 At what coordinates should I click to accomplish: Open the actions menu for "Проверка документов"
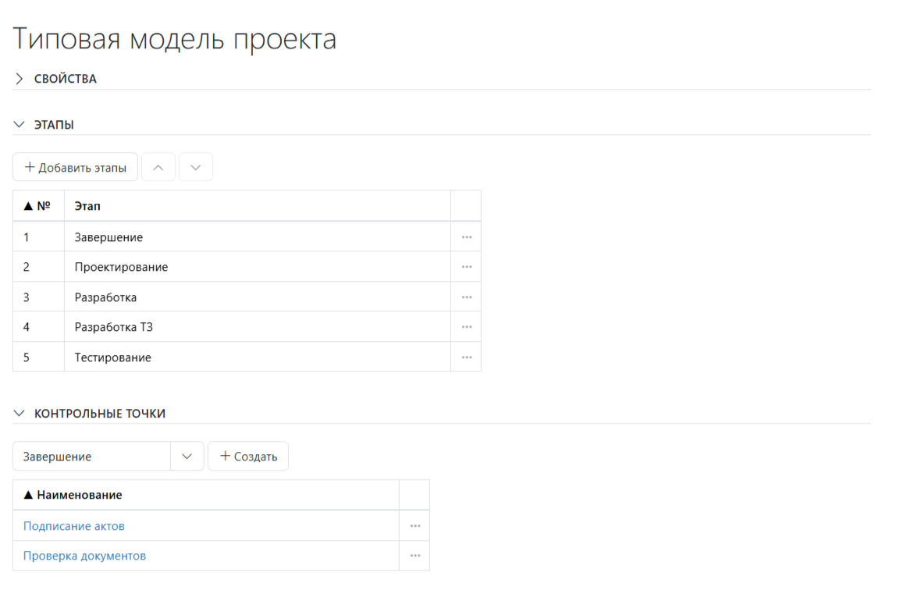pyautogui.click(x=414, y=555)
